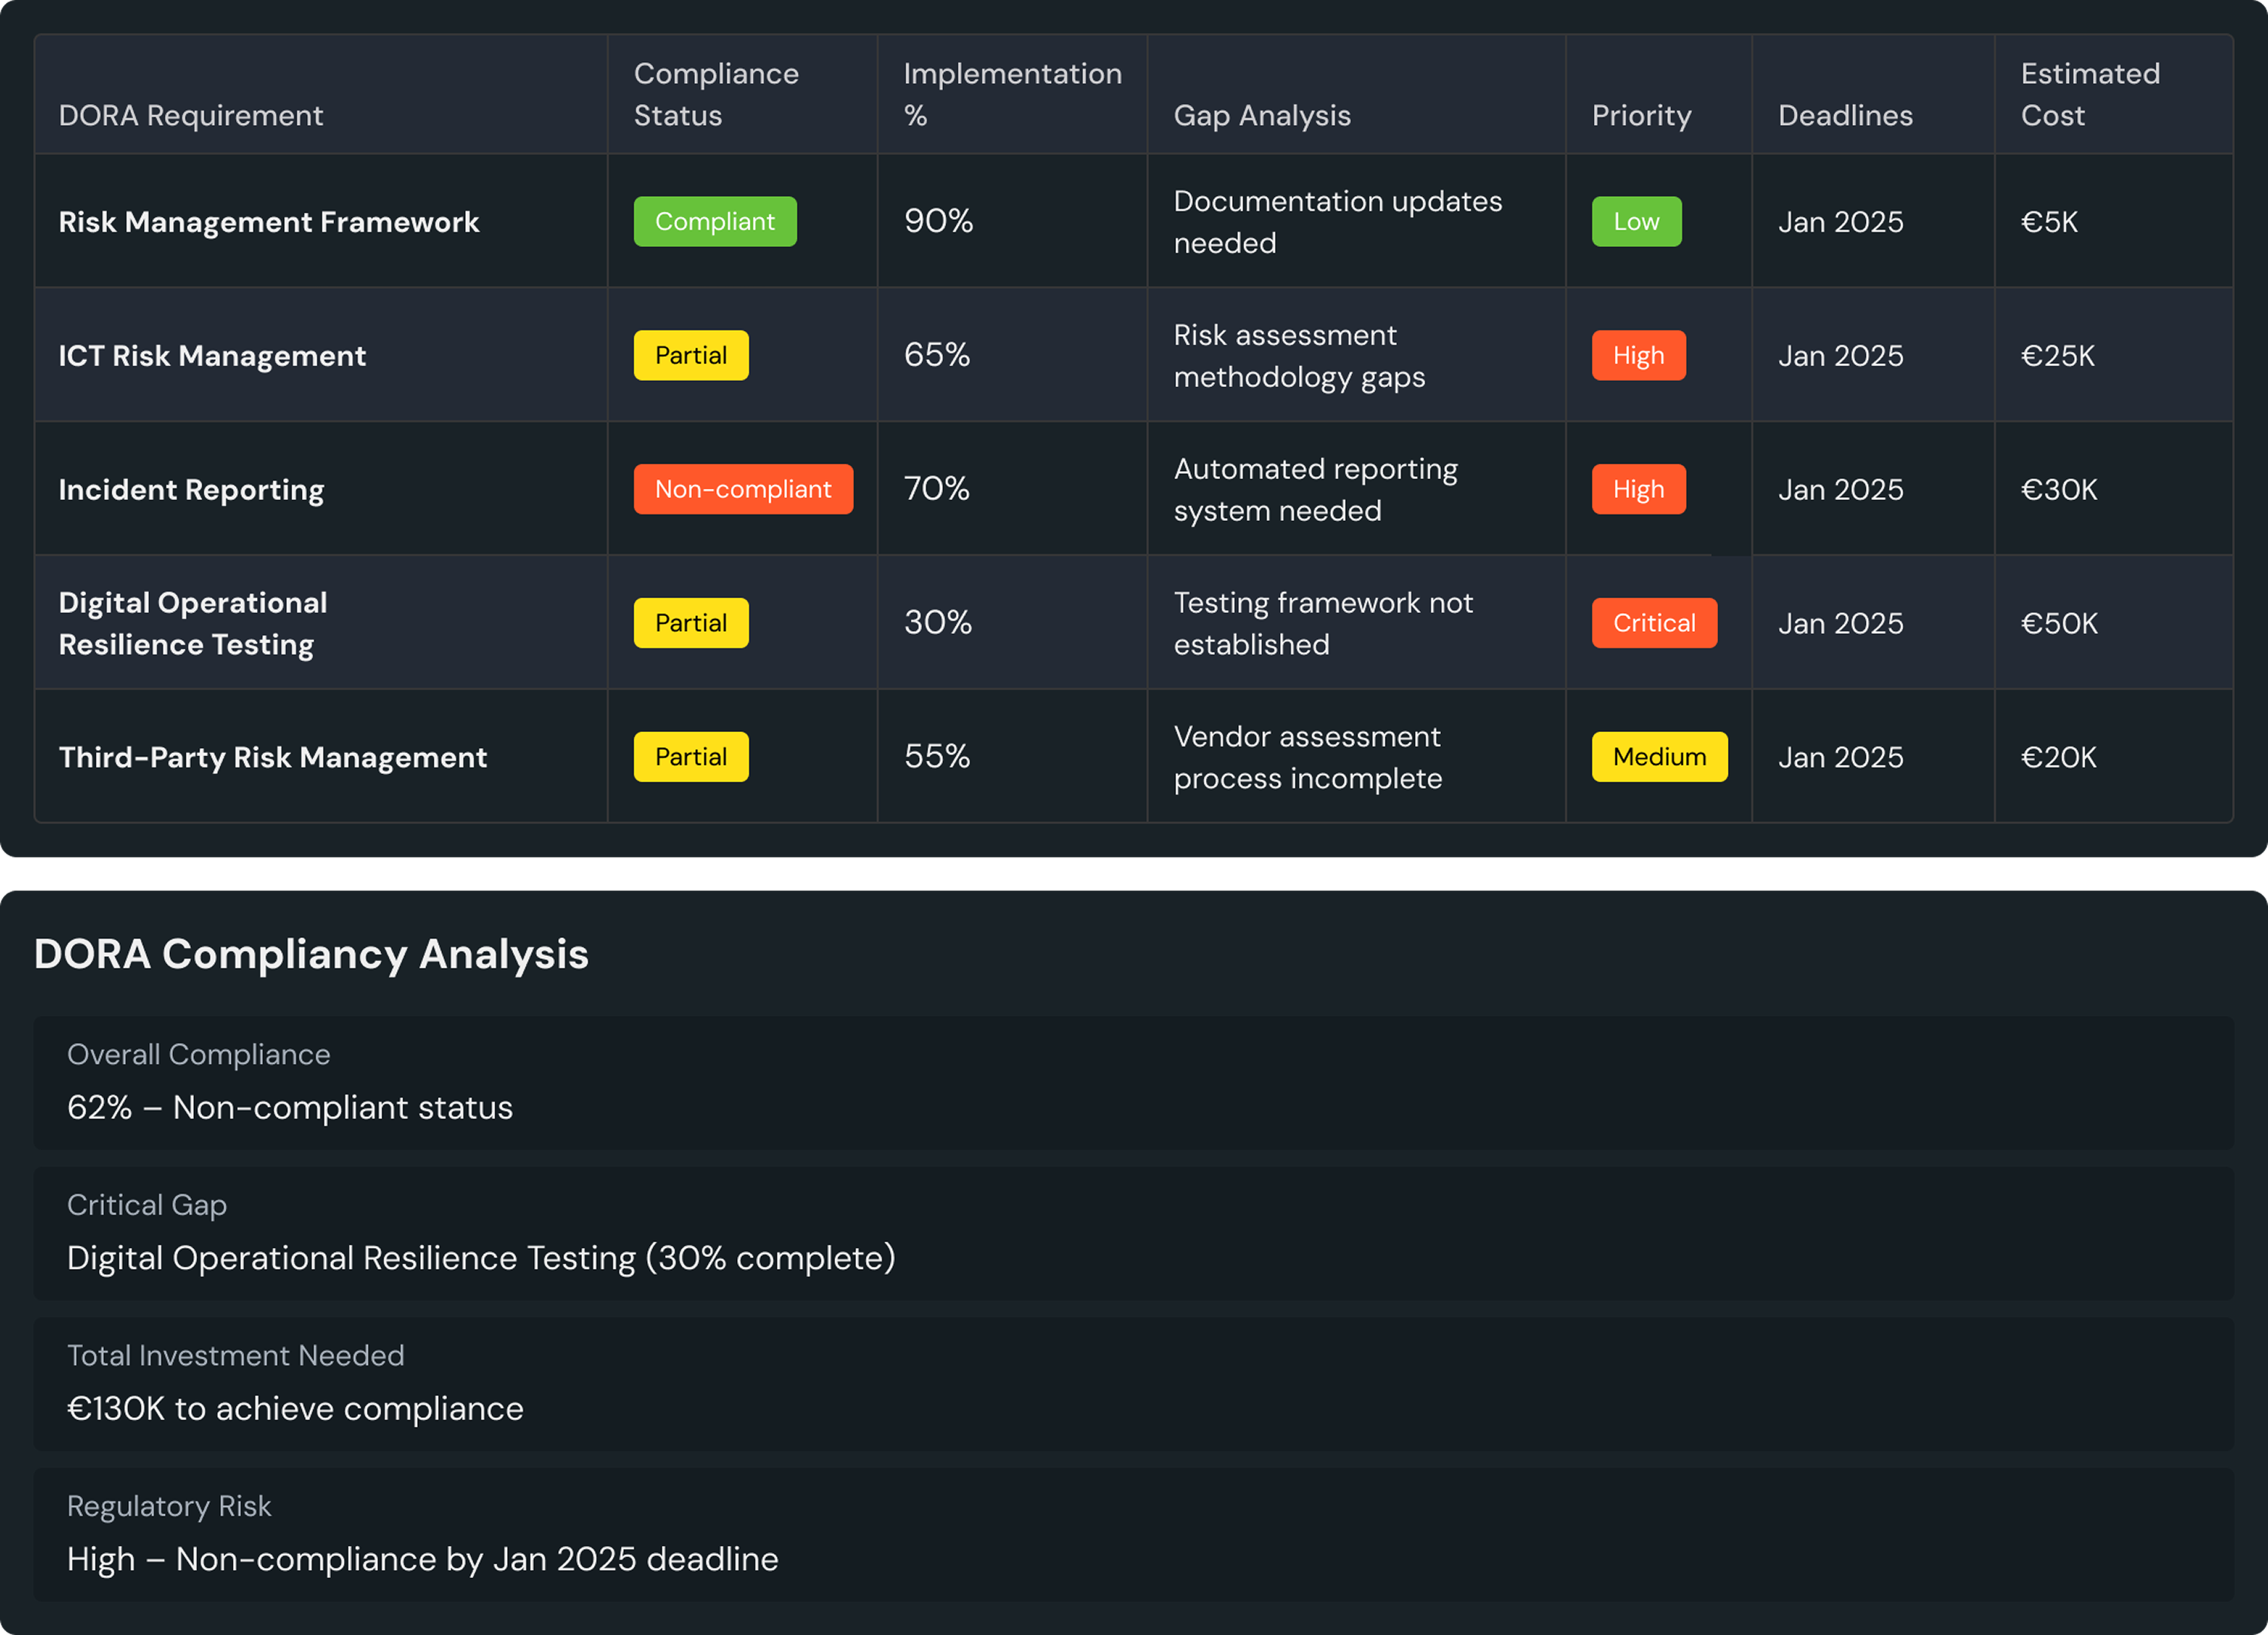Click the Medium priority badge
The image size is (2268, 1635).
tap(1658, 758)
